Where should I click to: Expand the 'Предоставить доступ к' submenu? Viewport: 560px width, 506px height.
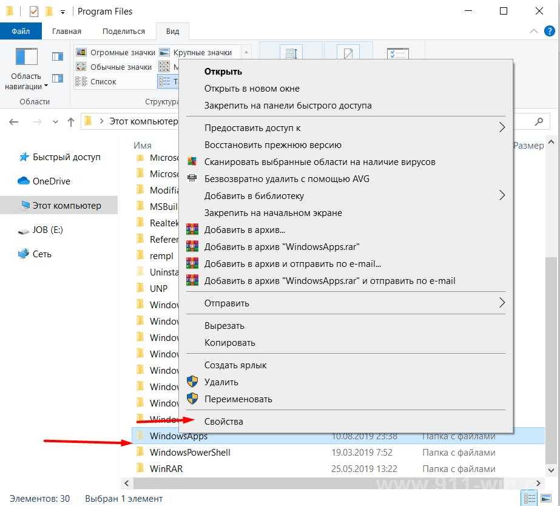tap(501, 128)
